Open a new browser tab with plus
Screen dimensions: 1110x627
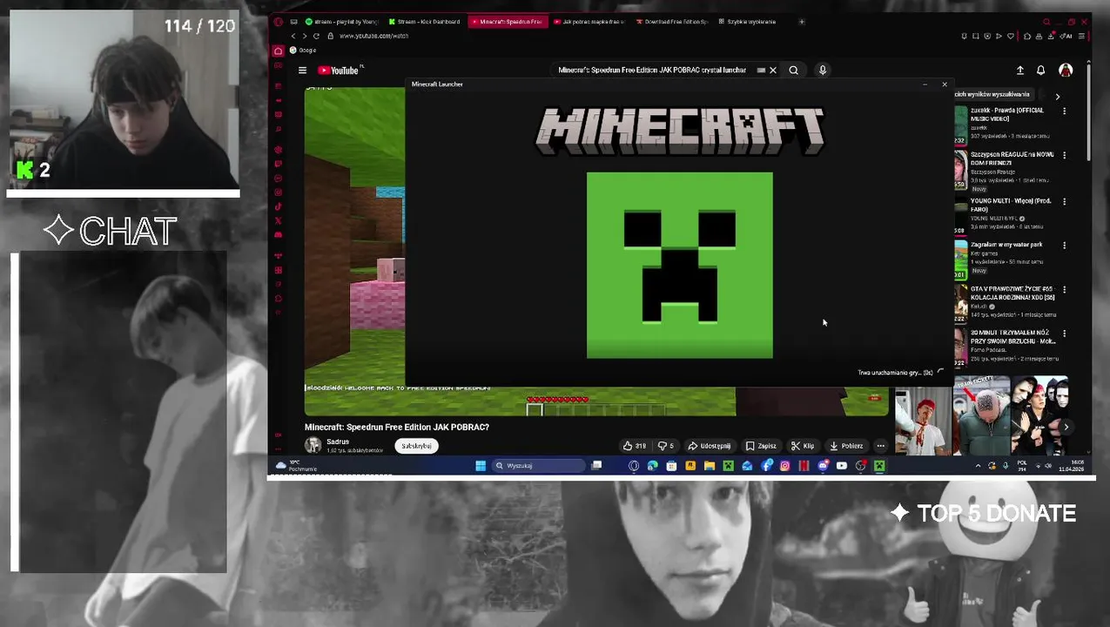pyautogui.click(x=802, y=22)
